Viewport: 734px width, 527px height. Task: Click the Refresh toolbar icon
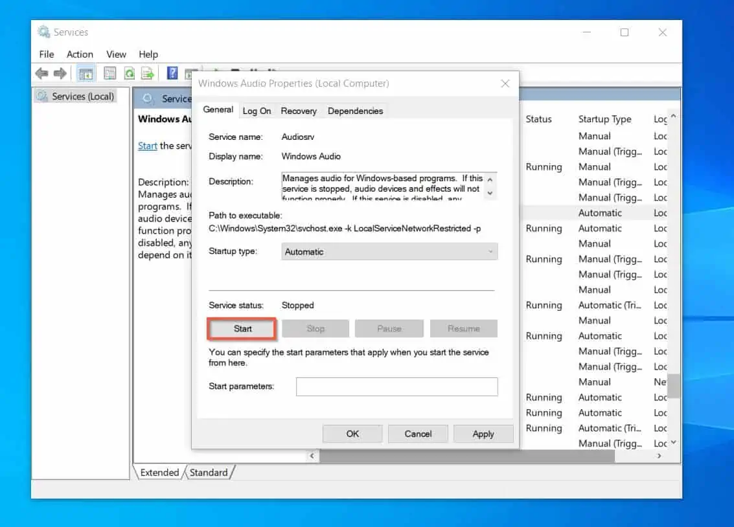(x=129, y=73)
